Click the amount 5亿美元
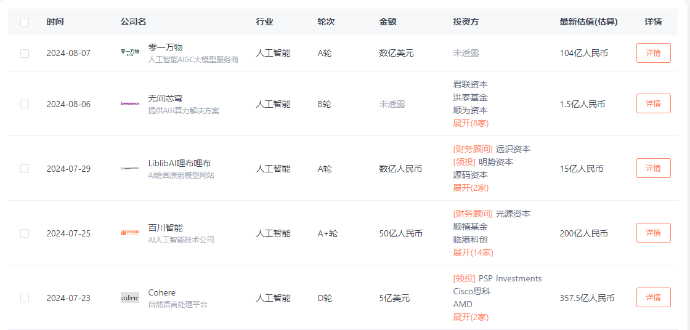This screenshot has width=690, height=330. point(394,298)
